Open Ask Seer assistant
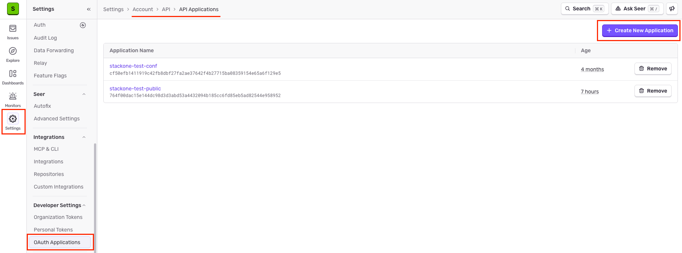Image resolution: width=682 pixels, height=253 pixels. pos(637,9)
